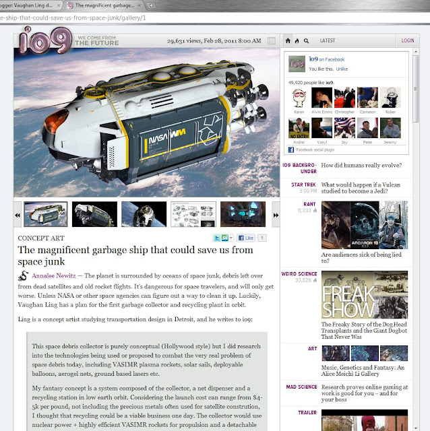Select the second dark ship thumbnail
Screen dimensions: 430x431
point(94,214)
